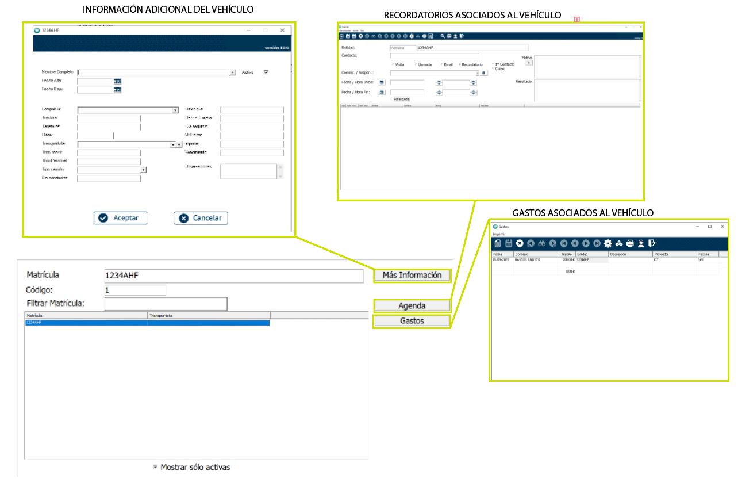Click the Concepto column header

click(535, 254)
